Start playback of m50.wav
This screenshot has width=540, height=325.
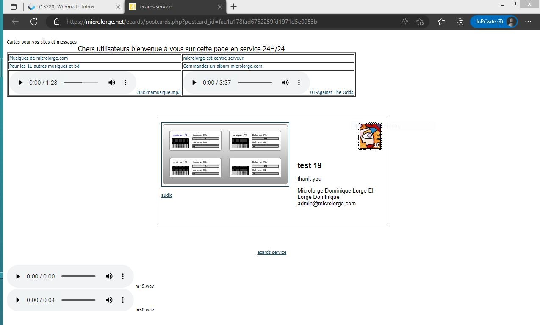click(x=18, y=300)
